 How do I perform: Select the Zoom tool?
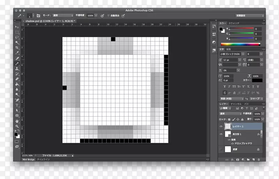coord(17,126)
